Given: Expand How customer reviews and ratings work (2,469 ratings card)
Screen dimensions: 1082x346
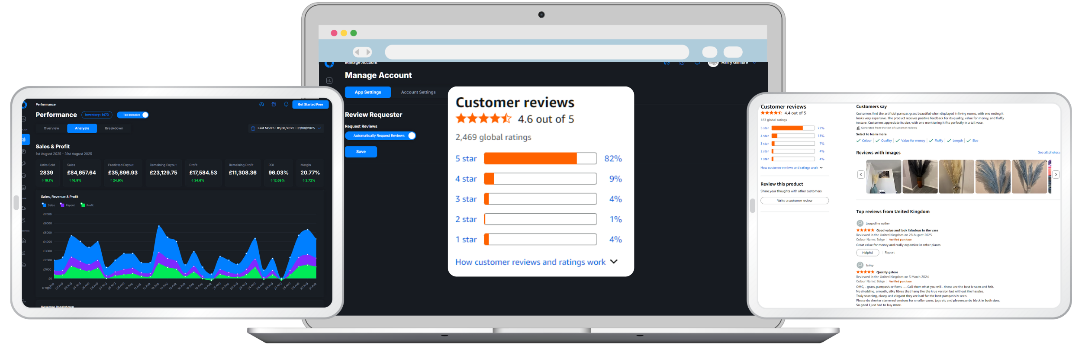Looking at the screenshot, I should tap(536, 262).
